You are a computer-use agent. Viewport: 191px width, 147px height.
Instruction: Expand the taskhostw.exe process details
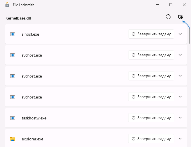coord(180,118)
